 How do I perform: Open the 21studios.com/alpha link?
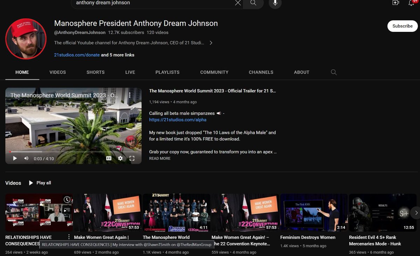(178, 120)
